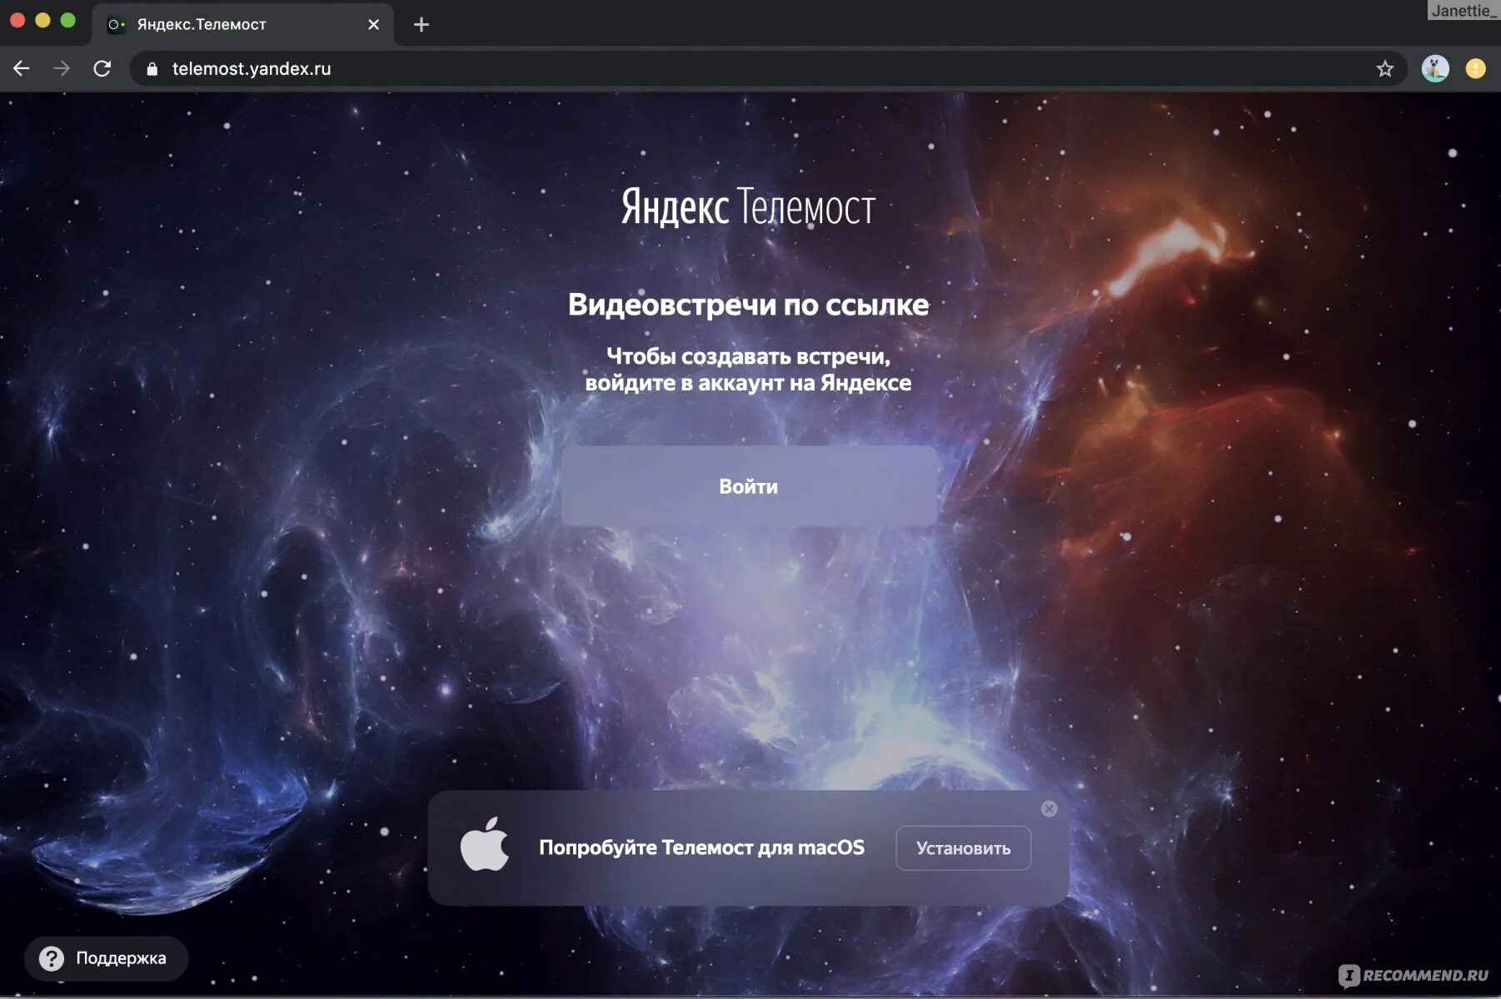Close the Яндекс.Телемост tab
The width and height of the screenshot is (1501, 999).
click(373, 24)
